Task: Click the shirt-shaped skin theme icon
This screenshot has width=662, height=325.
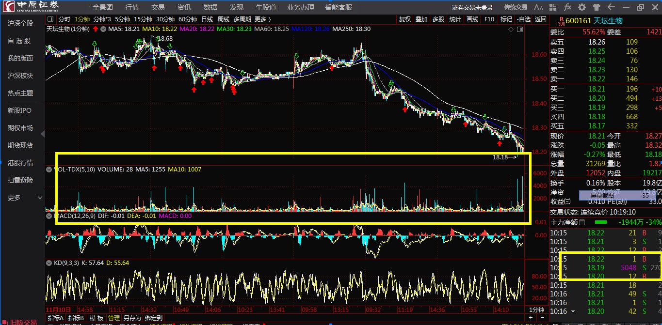Action: [x=597, y=7]
